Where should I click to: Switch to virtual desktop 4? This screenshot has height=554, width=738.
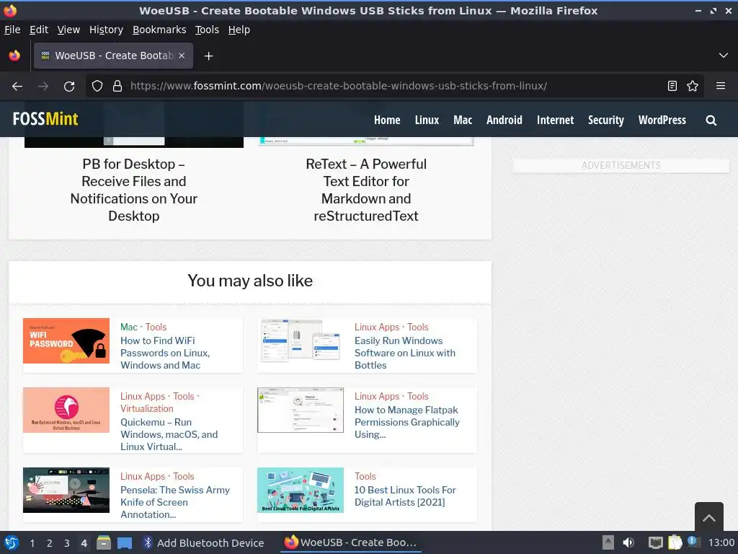click(84, 543)
